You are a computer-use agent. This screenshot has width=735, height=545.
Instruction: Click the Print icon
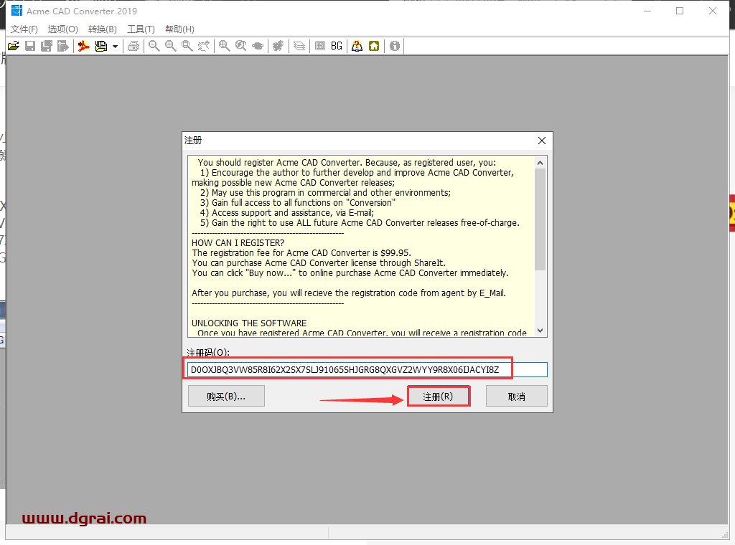coord(134,46)
